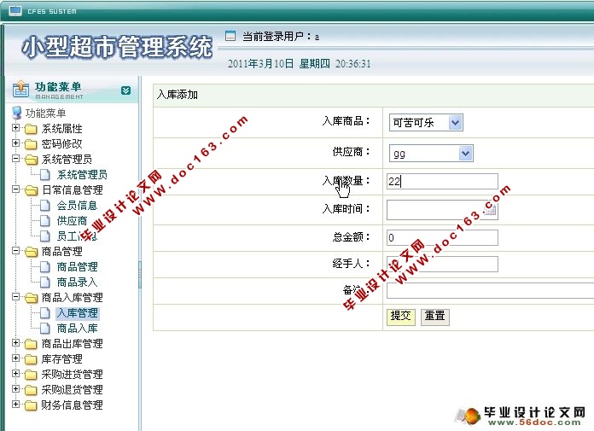Click the 入库添加 panel heading

[x=178, y=95]
